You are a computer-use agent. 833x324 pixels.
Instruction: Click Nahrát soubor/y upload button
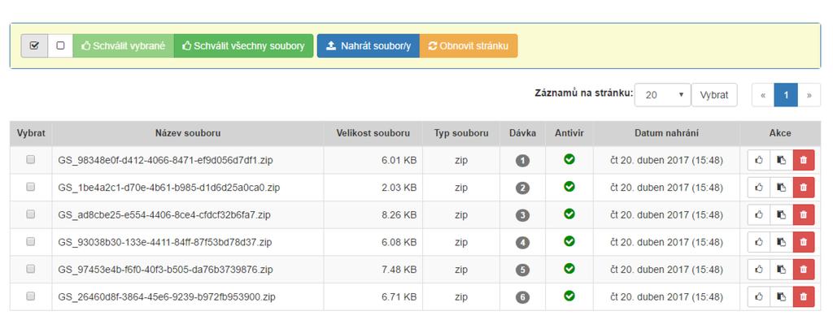[369, 45]
